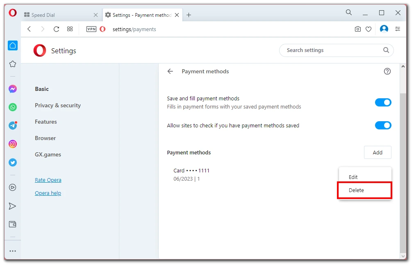The image size is (414, 267).
Task: Click the settings/payments address bar
Action: [x=134, y=29]
